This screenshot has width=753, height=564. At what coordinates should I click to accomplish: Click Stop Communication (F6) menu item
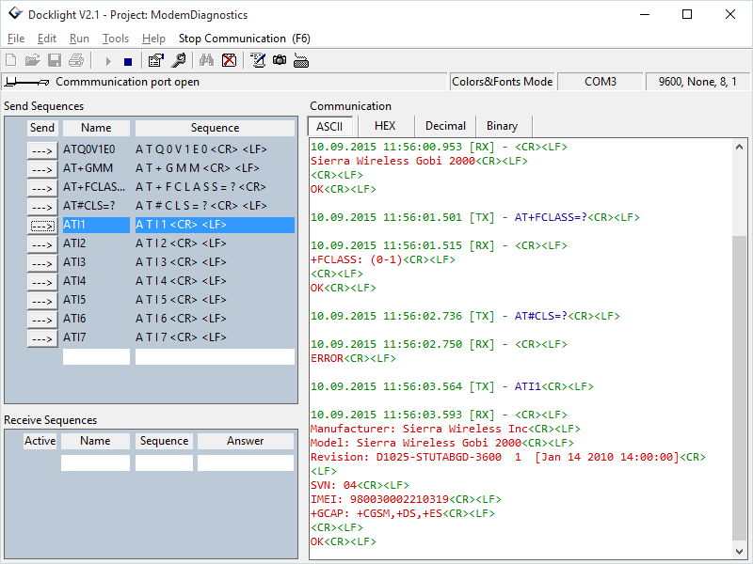click(x=244, y=39)
